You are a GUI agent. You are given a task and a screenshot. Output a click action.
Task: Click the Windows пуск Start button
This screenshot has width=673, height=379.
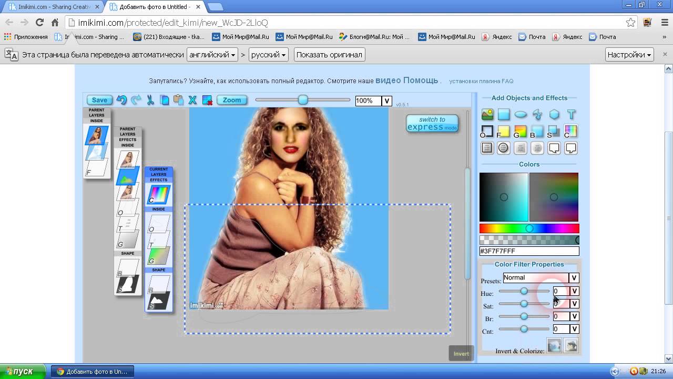[24, 371]
